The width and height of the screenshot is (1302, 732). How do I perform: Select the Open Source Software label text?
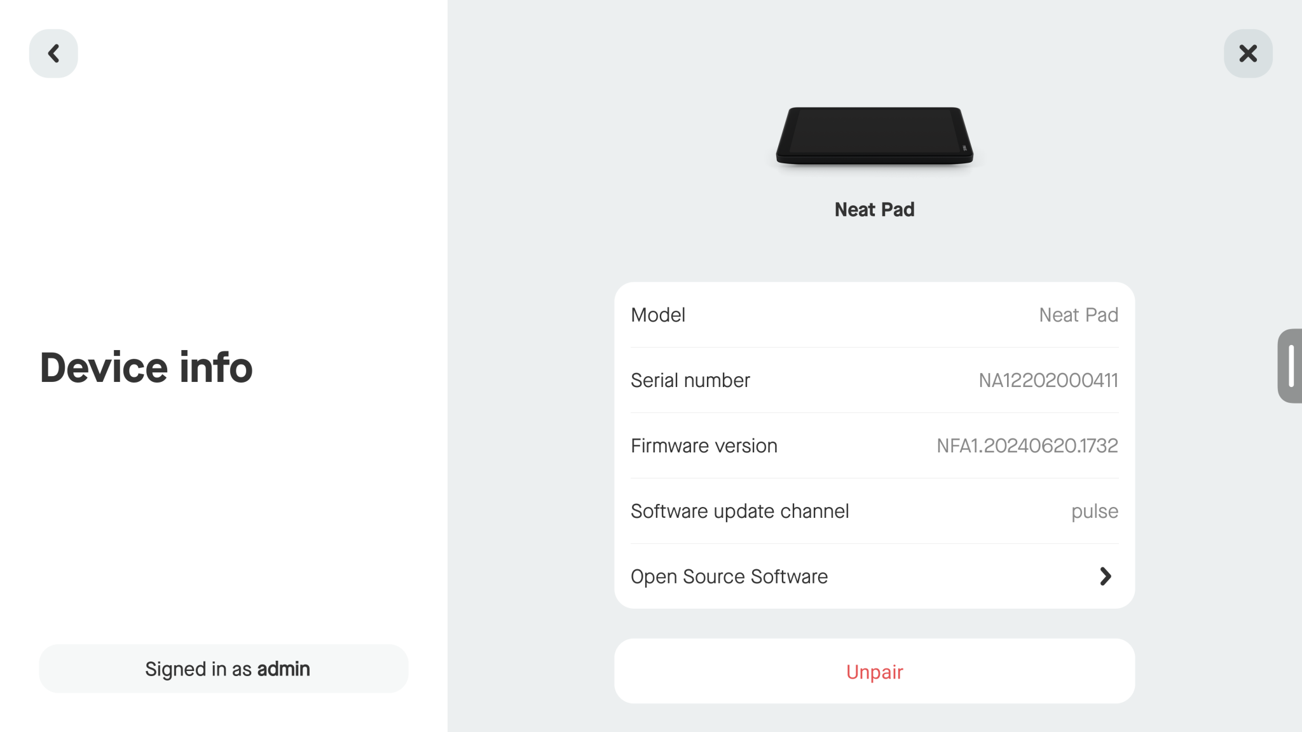(729, 576)
